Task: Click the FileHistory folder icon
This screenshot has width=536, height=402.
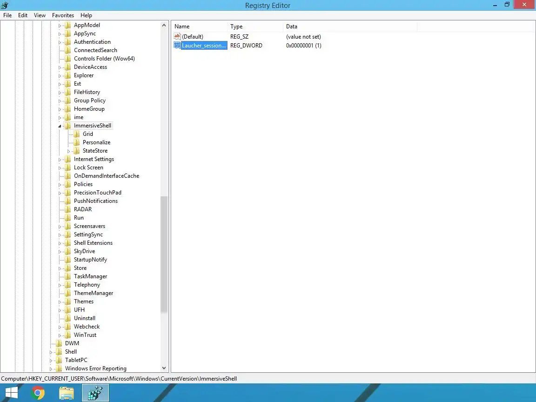Action: [67, 92]
